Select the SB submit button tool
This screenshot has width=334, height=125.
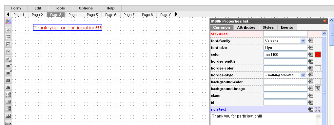pyautogui.click(x=8, y=87)
